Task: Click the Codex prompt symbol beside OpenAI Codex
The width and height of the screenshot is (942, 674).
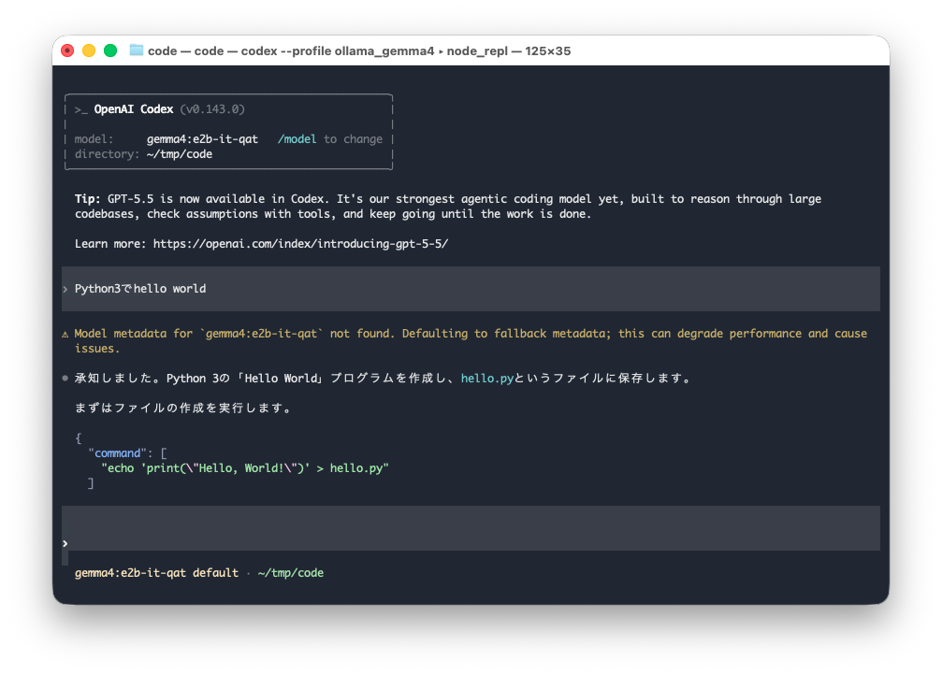Action: point(81,109)
